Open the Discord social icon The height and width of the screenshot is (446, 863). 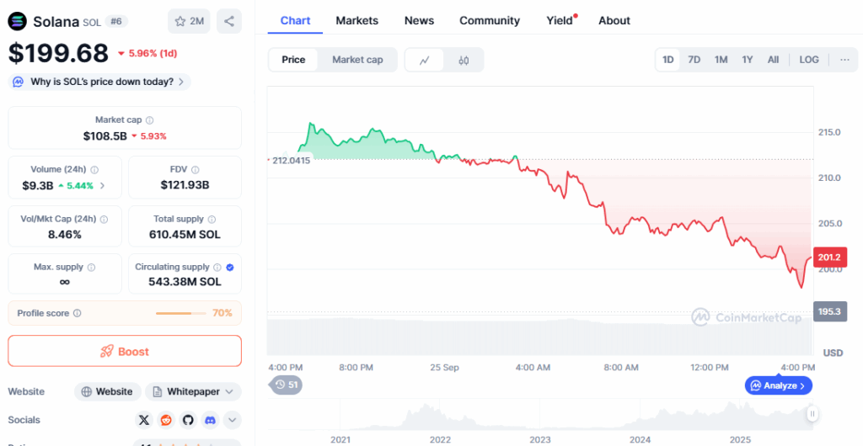coord(210,420)
